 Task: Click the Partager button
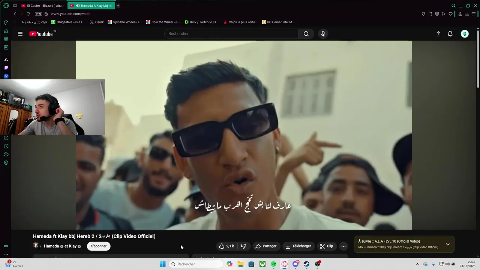point(266,246)
